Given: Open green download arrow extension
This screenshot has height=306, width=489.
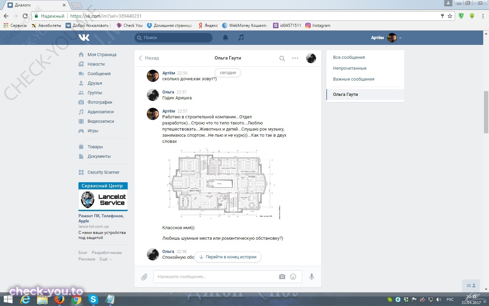Looking at the screenshot, I should pyautogui.click(x=472, y=16).
